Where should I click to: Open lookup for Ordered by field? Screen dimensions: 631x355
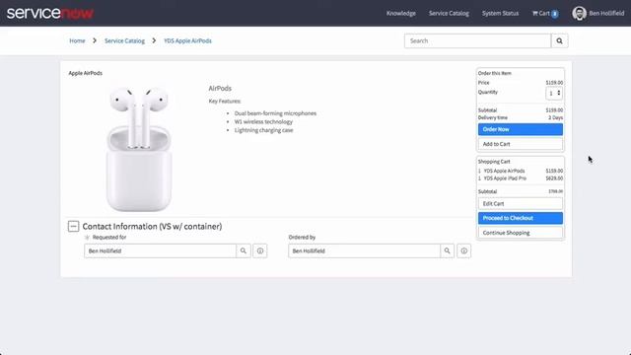pyautogui.click(x=447, y=250)
